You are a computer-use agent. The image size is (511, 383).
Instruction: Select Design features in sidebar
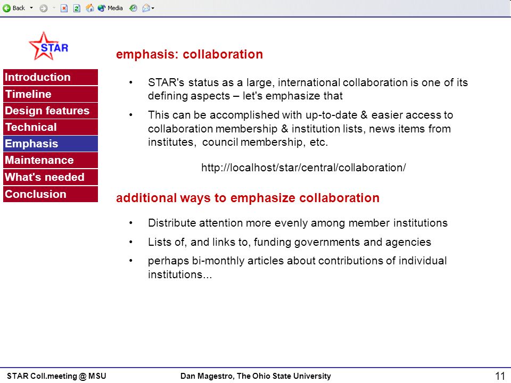(x=51, y=111)
